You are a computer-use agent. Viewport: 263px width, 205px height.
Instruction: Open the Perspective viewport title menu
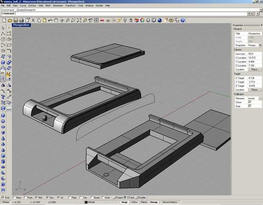coord(21,25)
